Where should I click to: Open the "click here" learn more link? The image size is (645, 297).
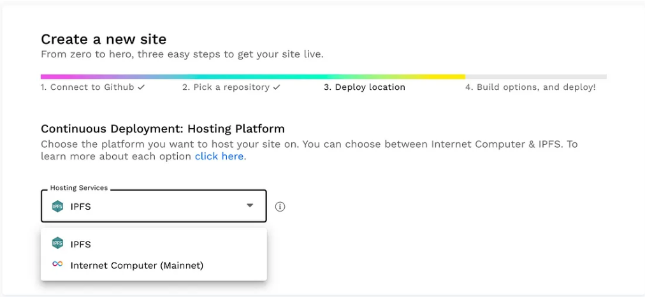click(x=219, y=156)
